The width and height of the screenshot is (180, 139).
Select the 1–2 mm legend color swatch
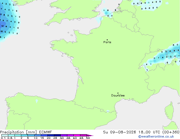tap(18, 135)
